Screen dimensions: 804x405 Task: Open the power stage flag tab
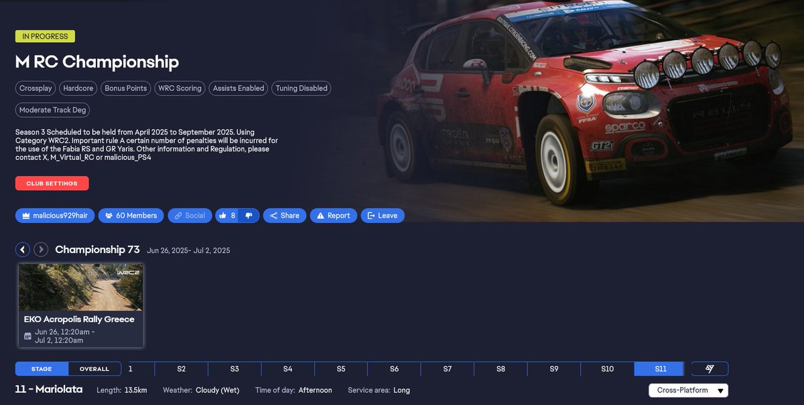pyautogui.click(x=710, y=369)
